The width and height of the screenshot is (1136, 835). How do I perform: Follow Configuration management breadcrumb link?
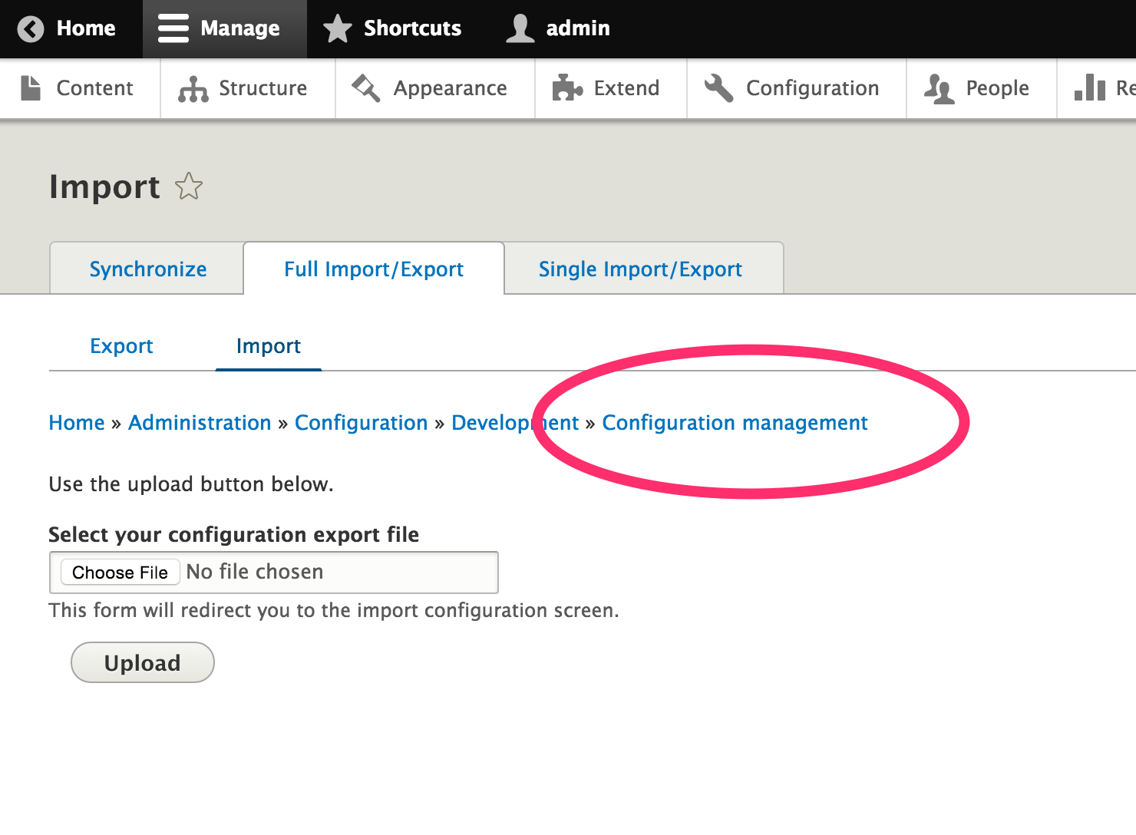tap(735, 423)
